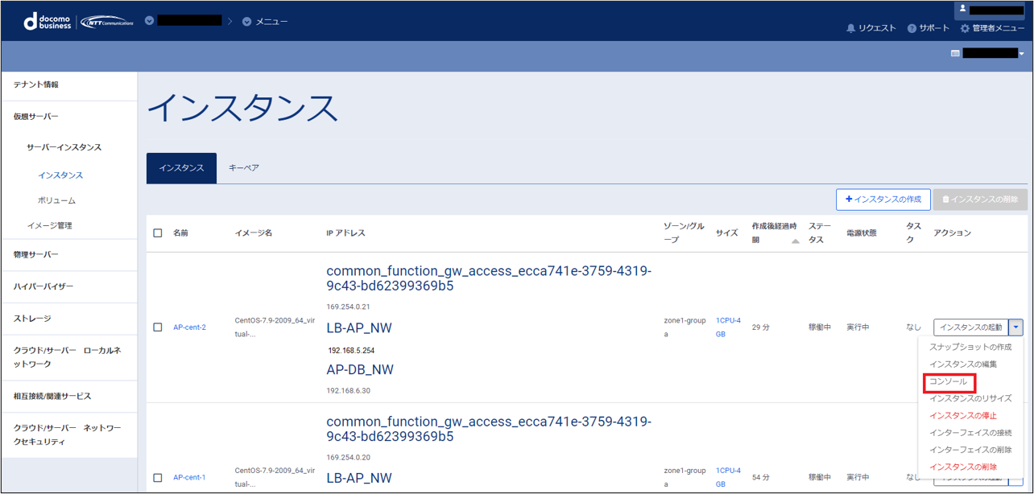
Task: Click the 29 分 elapsed time cell
Action: [761, 327]
